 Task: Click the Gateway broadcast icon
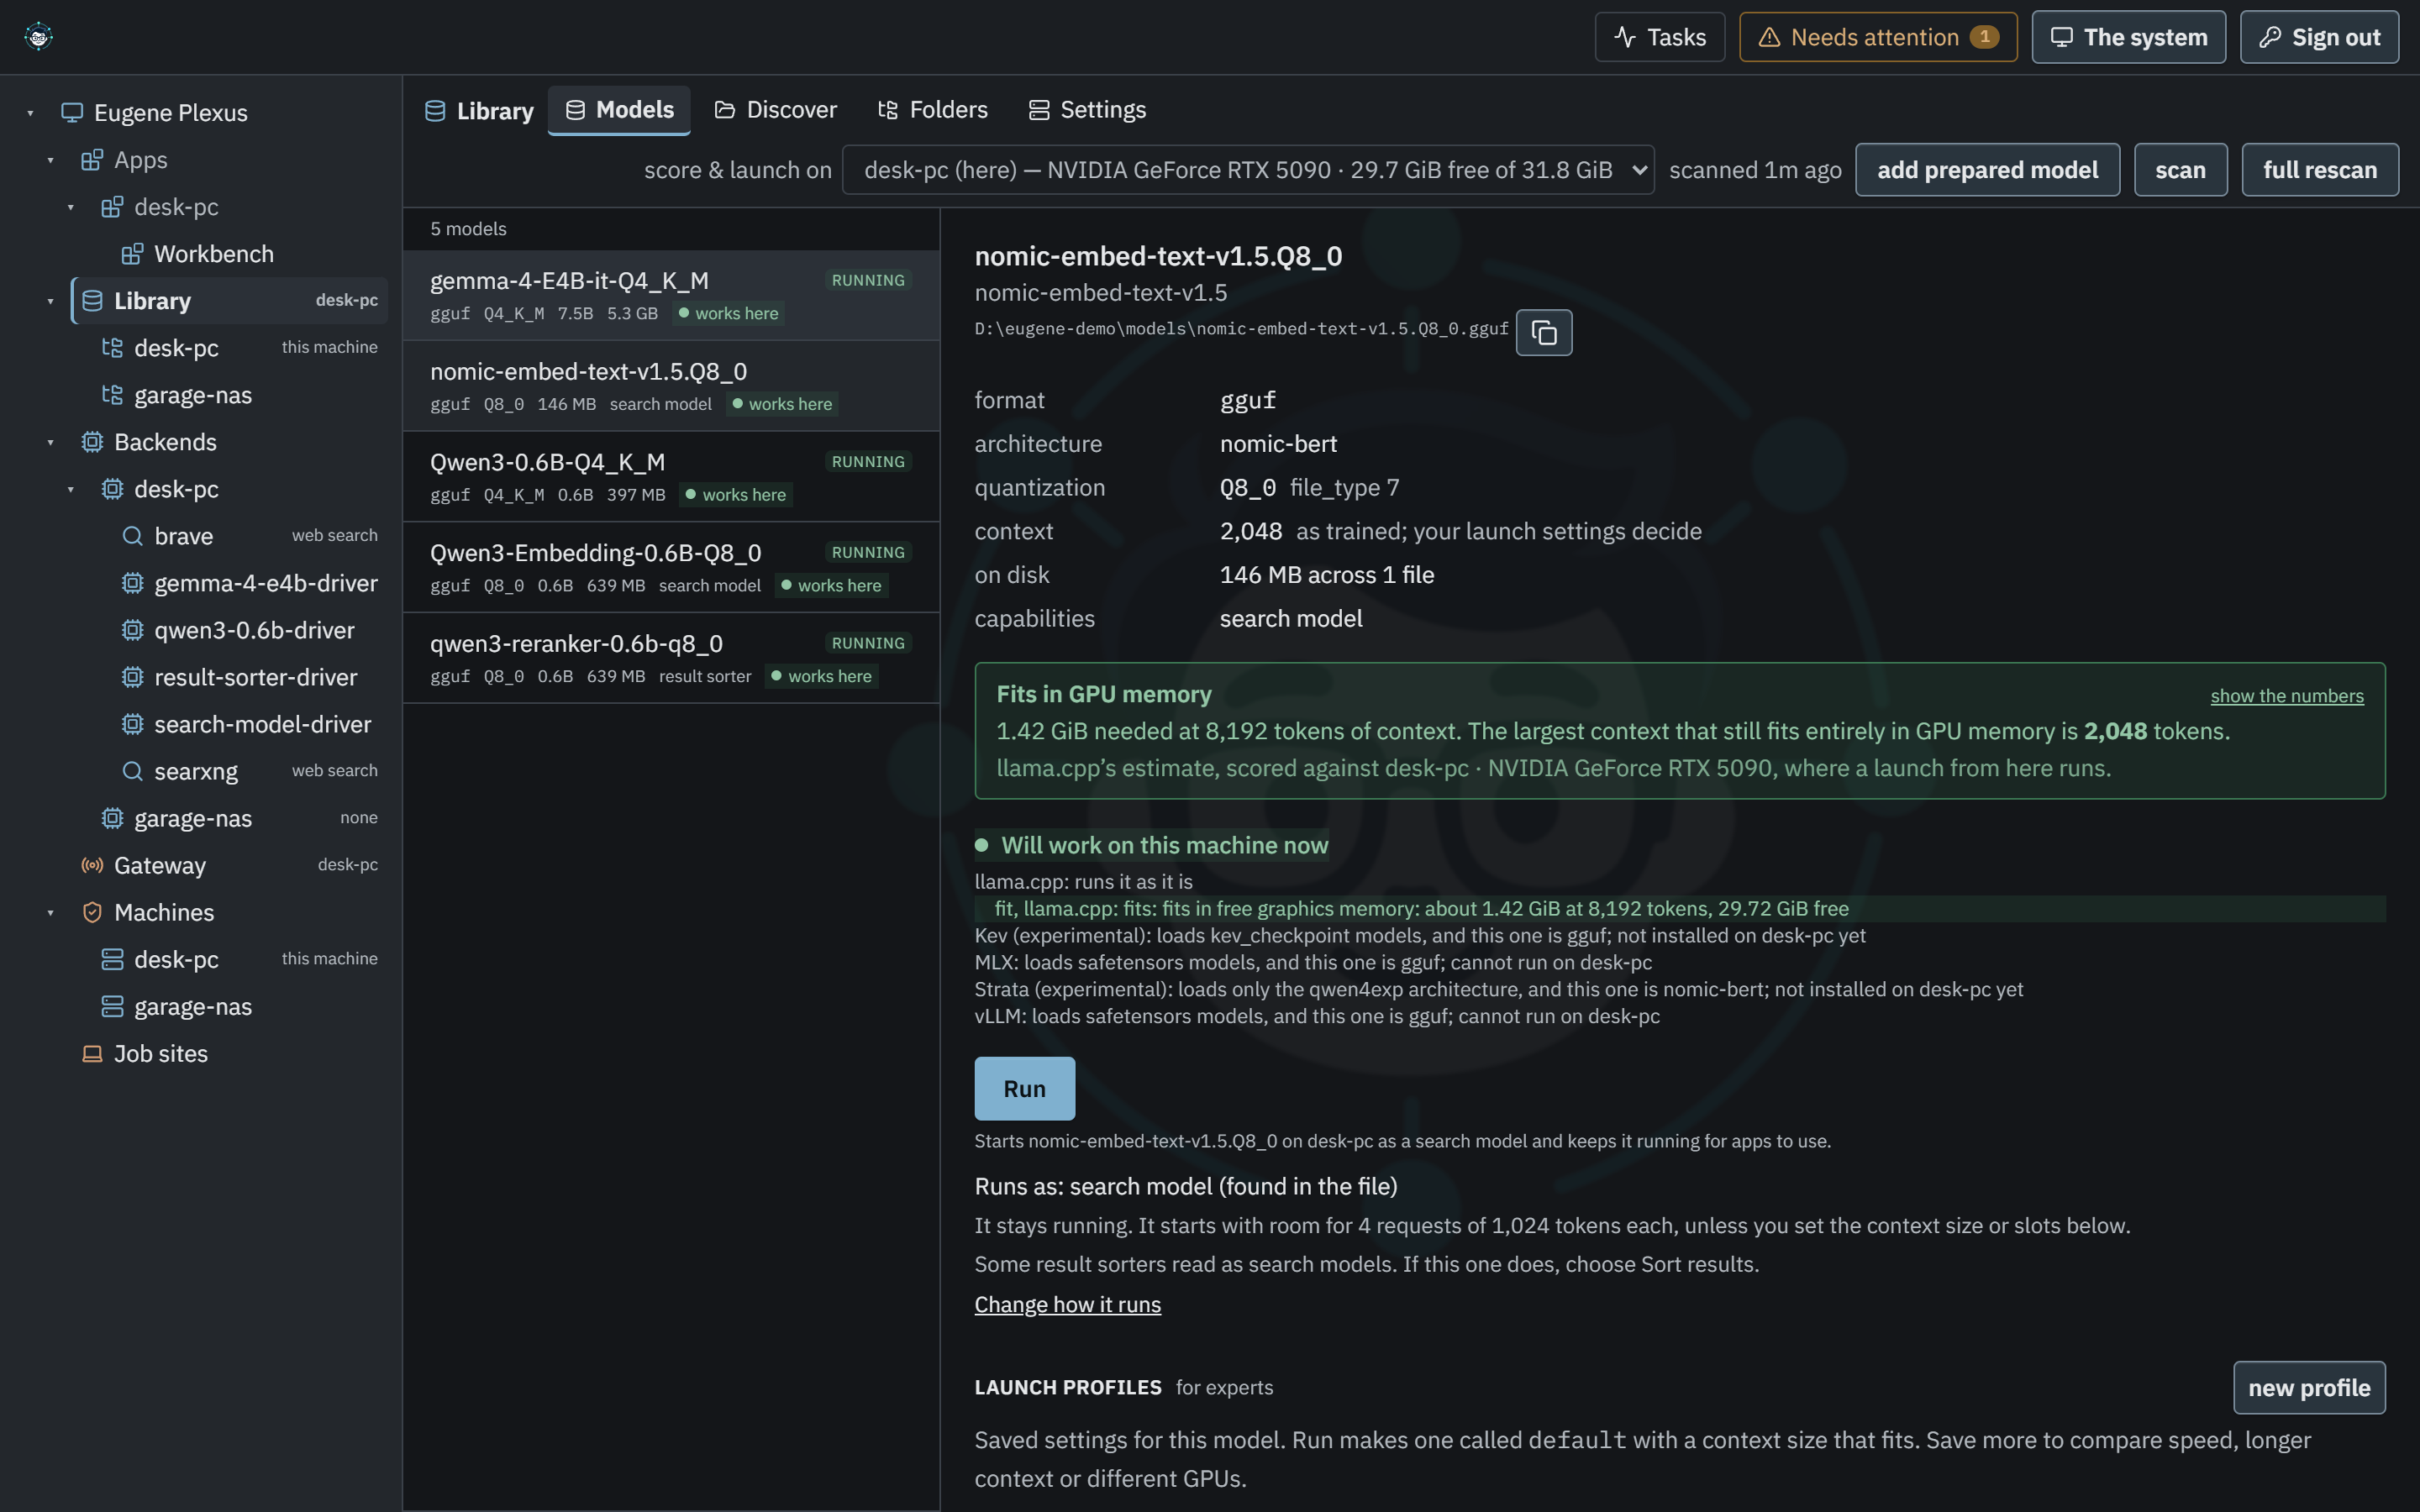[x=92, y=865]
